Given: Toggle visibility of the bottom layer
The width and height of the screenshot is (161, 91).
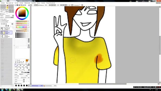Looking at the screenshot, I should point(2,35).
